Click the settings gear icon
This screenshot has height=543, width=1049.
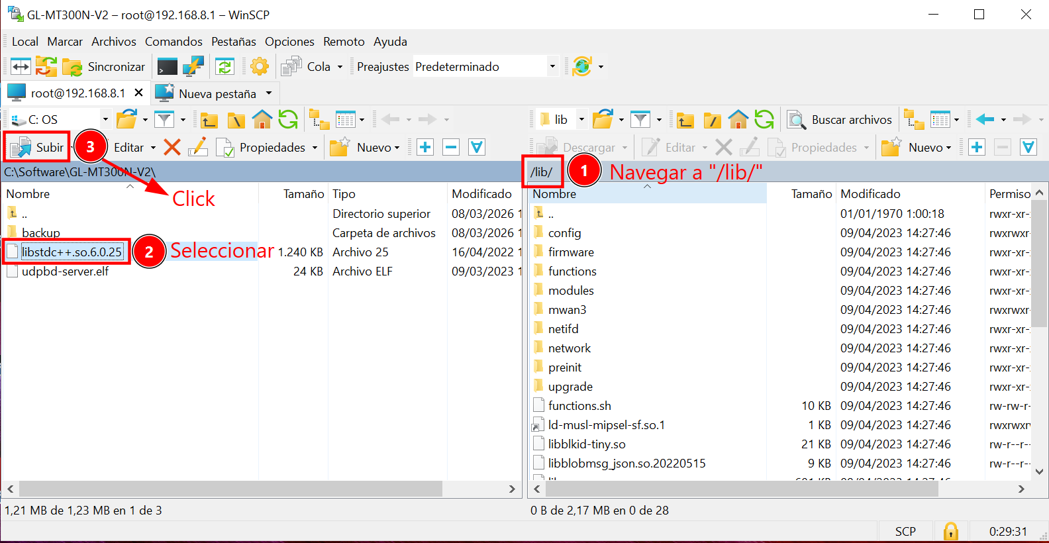260,67
